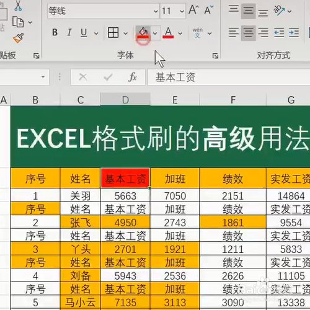Expand the border options arrow

(125, 33)
